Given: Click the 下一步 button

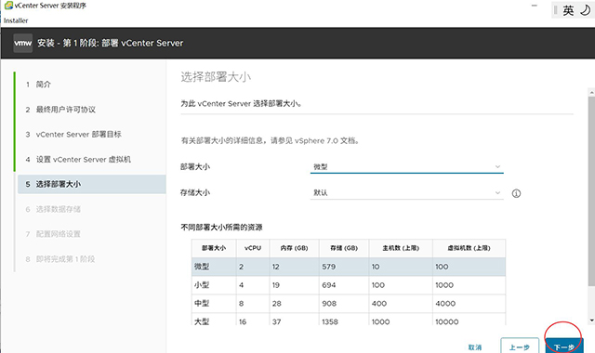Looking at the screenshot, I should pyautogui.click(x=564, y=346).
